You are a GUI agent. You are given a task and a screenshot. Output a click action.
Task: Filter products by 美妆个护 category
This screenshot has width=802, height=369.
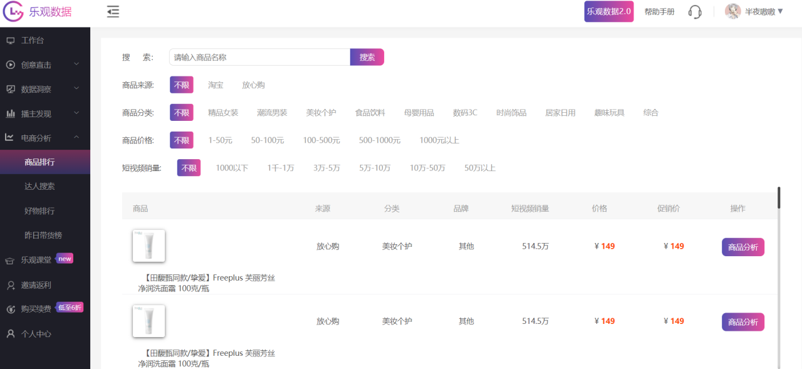(321, 112)
